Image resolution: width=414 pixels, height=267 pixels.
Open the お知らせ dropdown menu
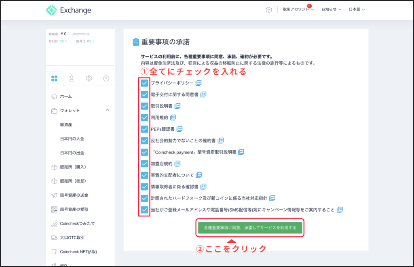[331, 10]
